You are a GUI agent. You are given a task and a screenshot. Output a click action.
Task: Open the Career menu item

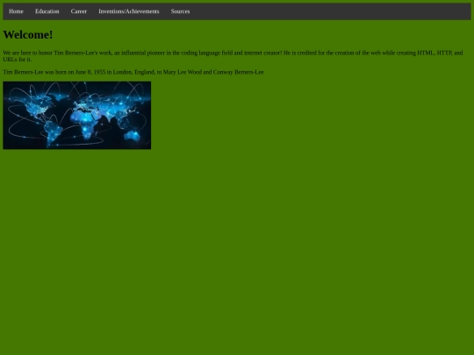[x=79, y=11]
